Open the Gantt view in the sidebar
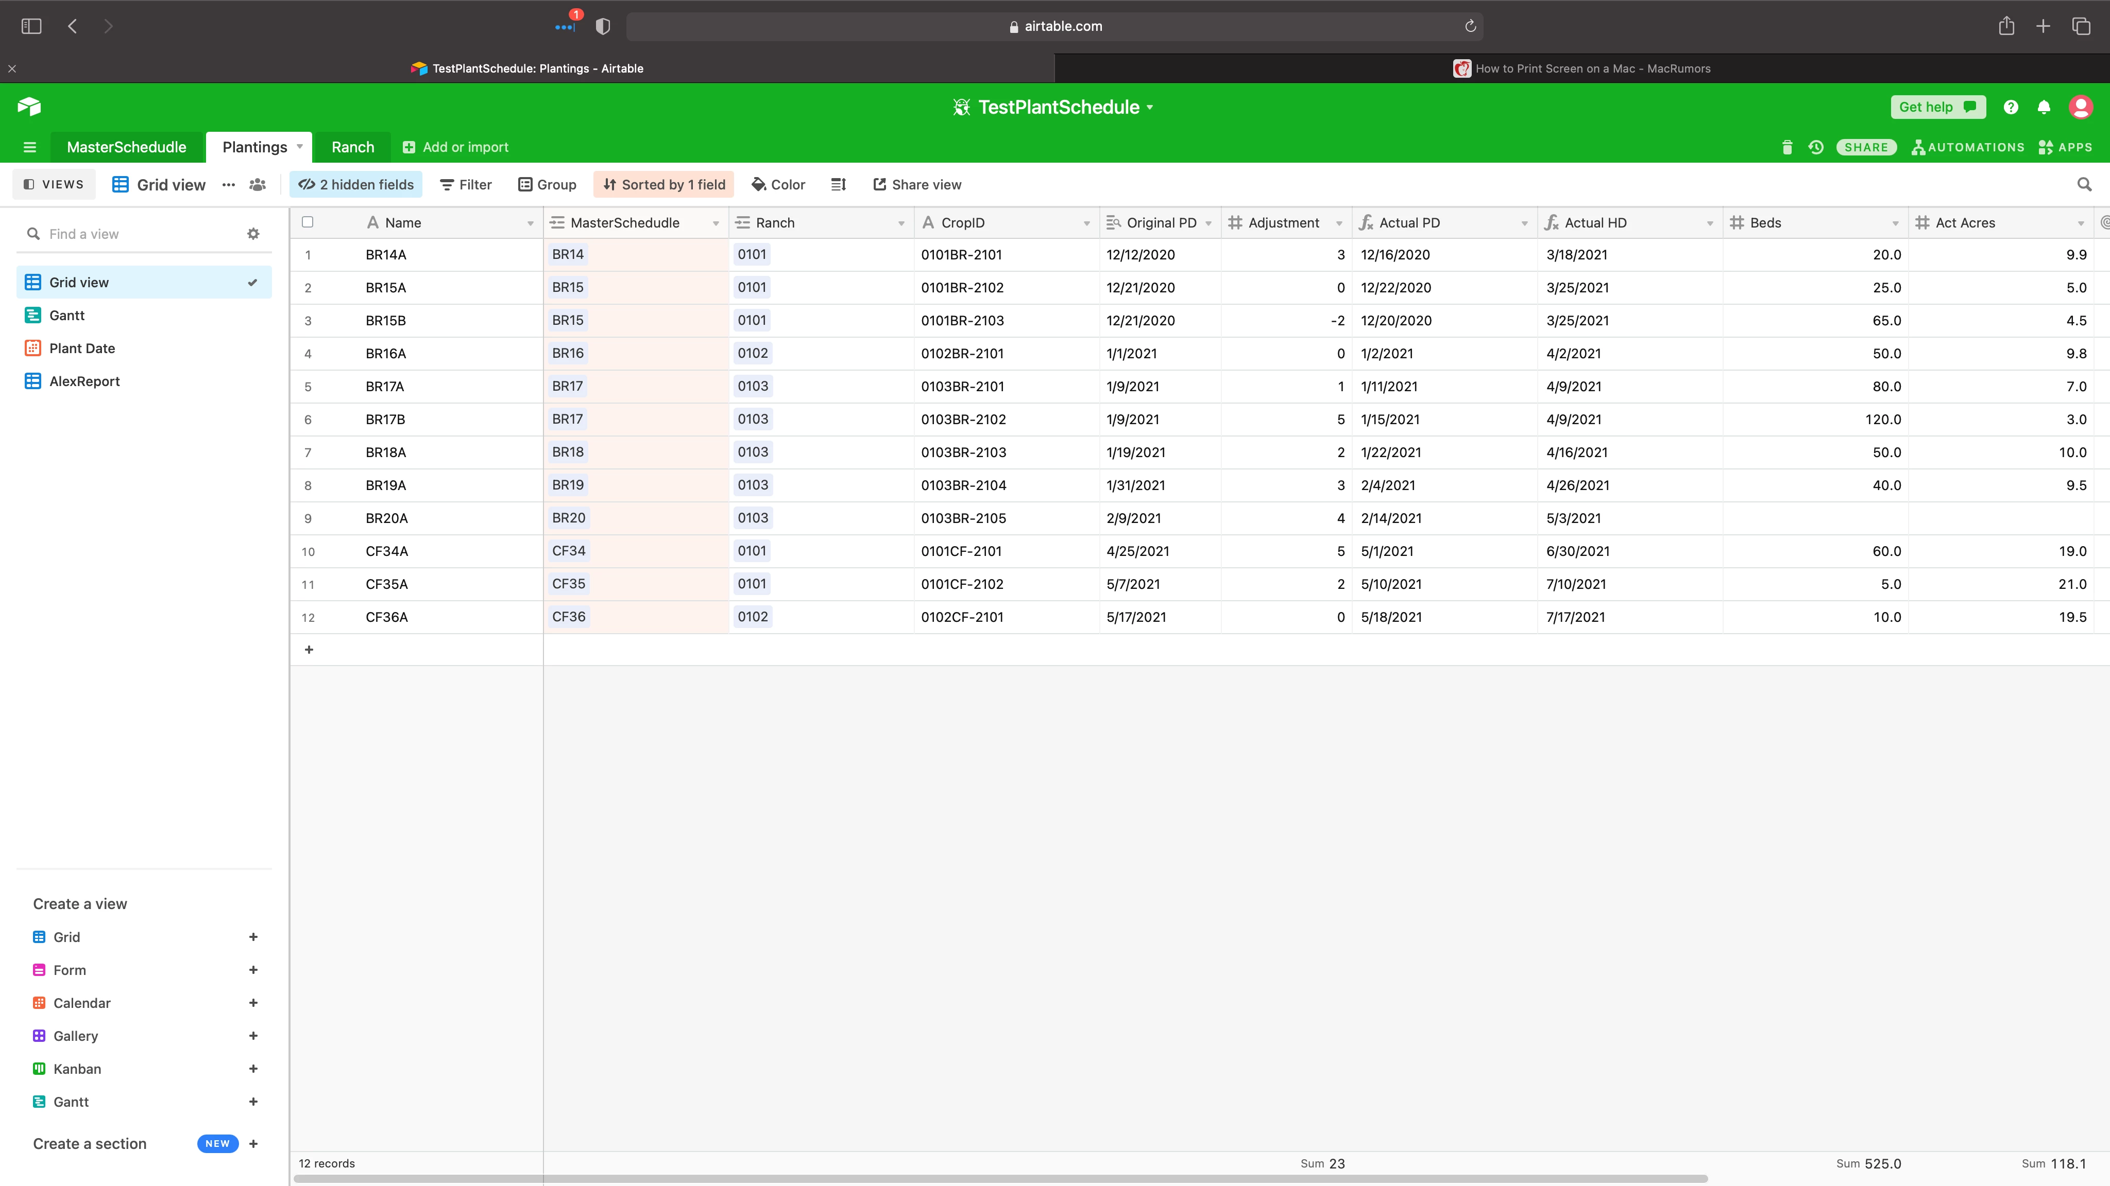Screen dimensions: 2110x1186 tap(144, 316)
